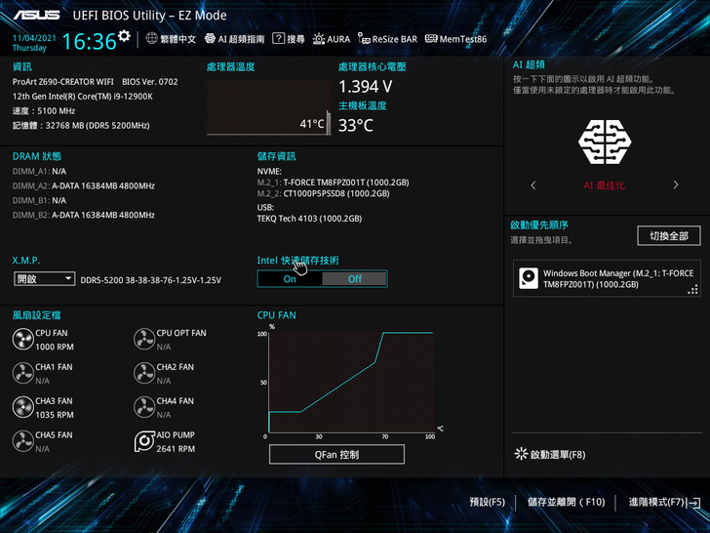Click AIO PUMP 2641 RPM reading
The height and width of the screenshot is (533, 710).
176,449
